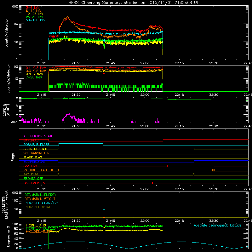Viewport: 252px width, 252px height.
Task: Select the ATTENUATOR_STATE flag label
Action: click(38, 136)
